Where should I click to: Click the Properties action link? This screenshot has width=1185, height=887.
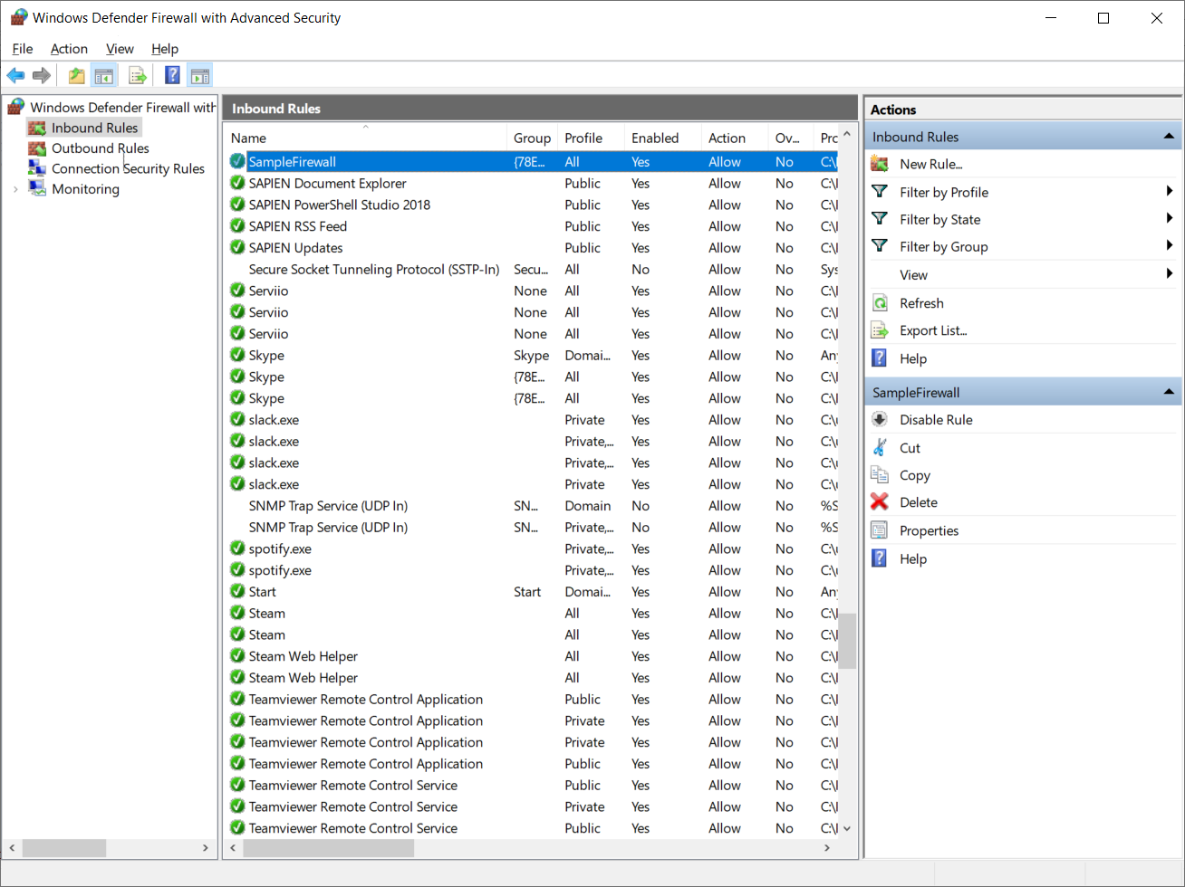point(929,530)
